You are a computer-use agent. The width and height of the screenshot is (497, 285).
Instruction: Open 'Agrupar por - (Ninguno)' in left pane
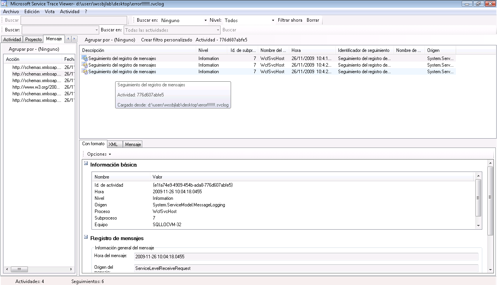(34, 49)
